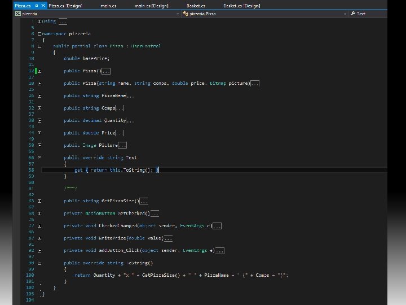
Task: Switch to the Pizza.cs [Design] tab
Action: pyautogui.click(x=65, y=6)
